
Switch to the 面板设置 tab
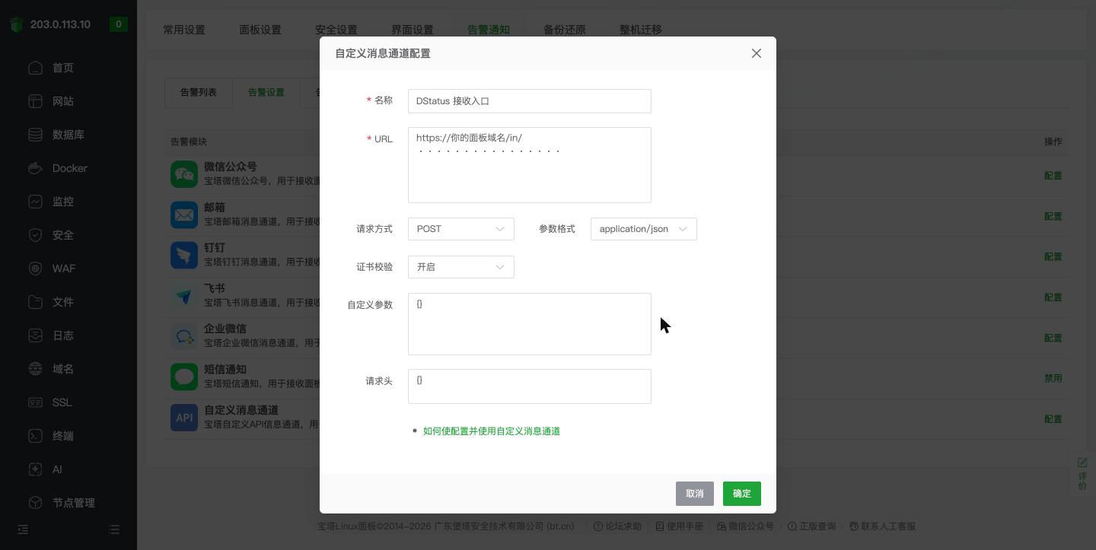point(260,30)
